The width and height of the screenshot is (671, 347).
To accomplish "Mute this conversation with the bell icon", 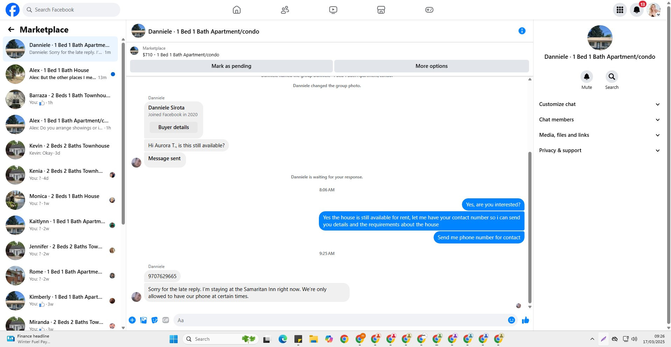I will coord(587,77).
